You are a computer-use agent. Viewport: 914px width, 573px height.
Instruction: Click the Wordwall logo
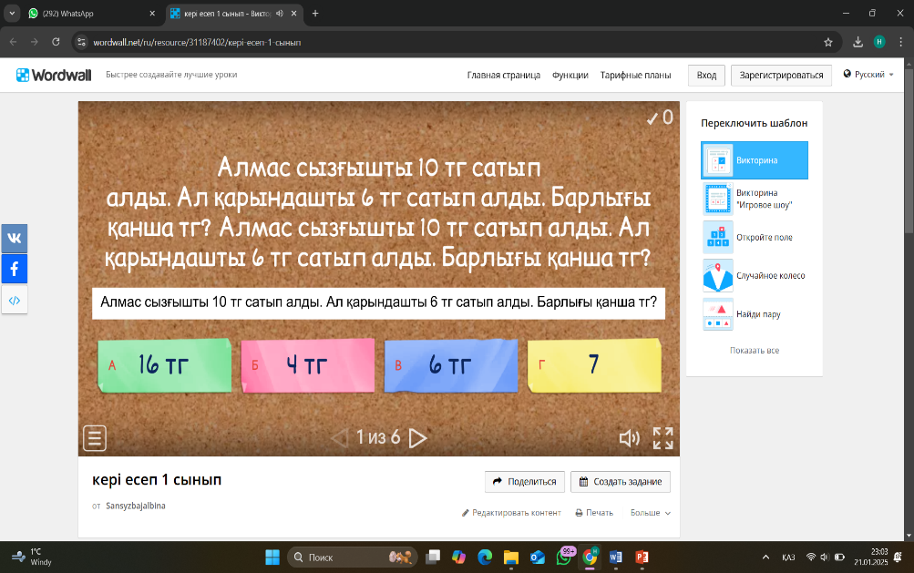pyautogui.click(x=54, y=75)
